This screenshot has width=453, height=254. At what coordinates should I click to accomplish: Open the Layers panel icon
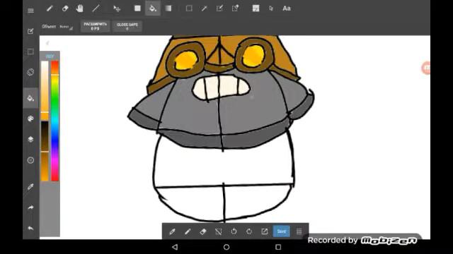point(30,139)
